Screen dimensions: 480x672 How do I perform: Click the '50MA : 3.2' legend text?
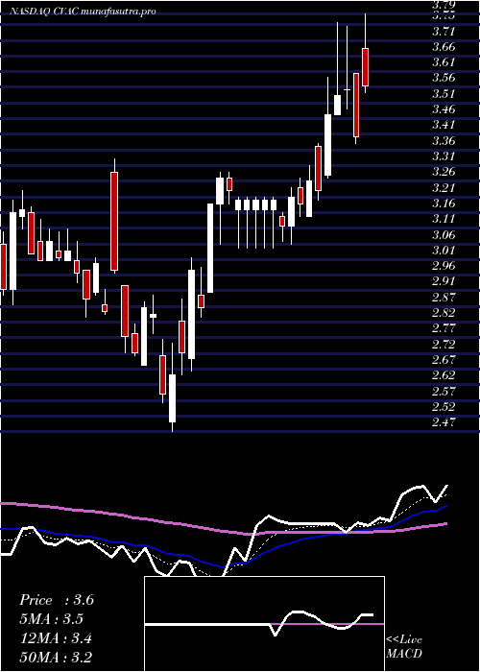(56, 658)
